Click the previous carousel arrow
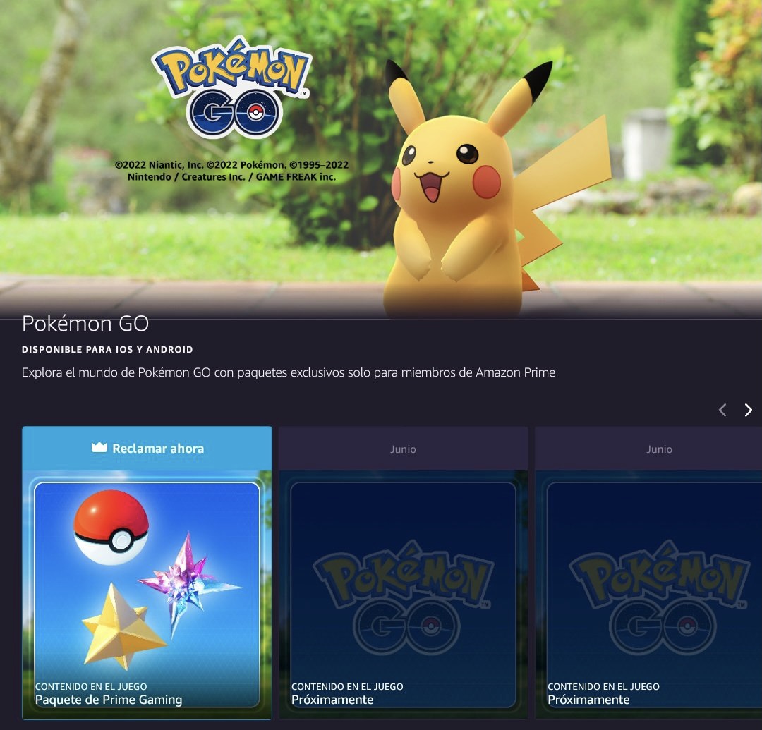This screenshot has width=762, height=730. click(x=722, y=410)
